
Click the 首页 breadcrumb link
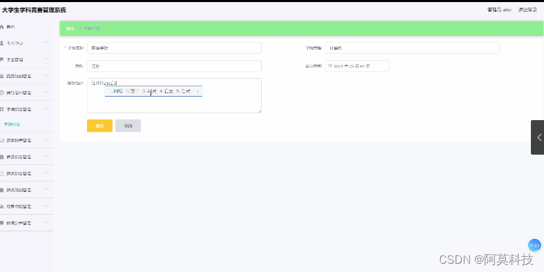pos(70,29)
